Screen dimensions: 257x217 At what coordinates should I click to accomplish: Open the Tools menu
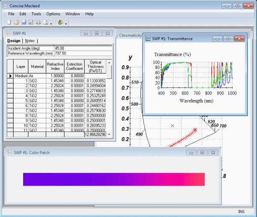pos(36,14)
